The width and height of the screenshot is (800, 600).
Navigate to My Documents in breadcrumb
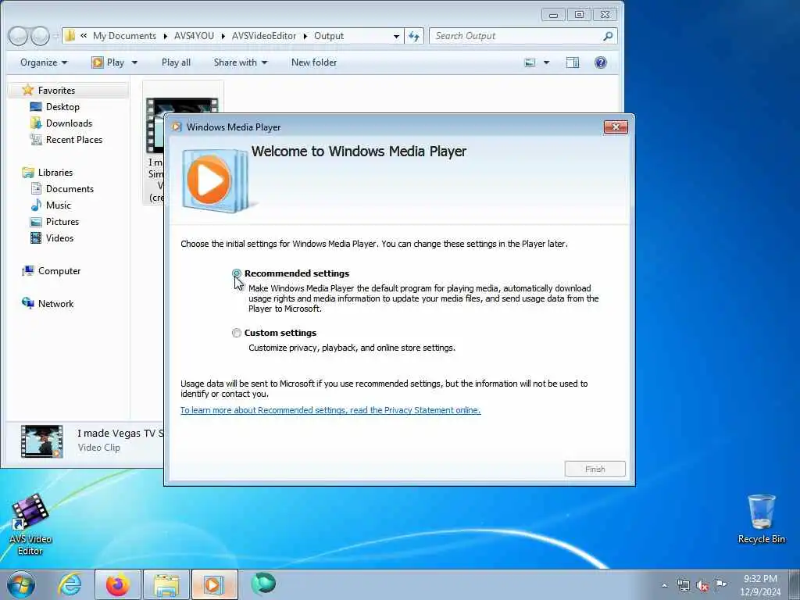124,36
